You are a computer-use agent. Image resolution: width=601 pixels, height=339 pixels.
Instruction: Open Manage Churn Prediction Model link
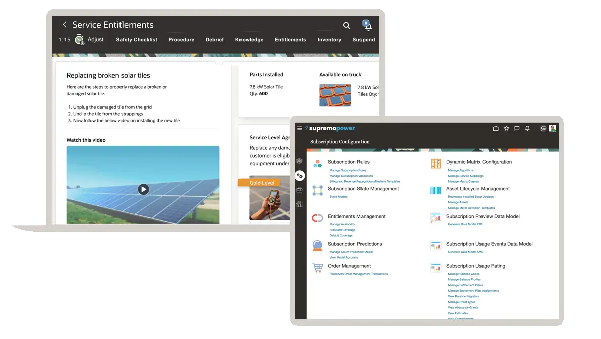click(350, 252)
